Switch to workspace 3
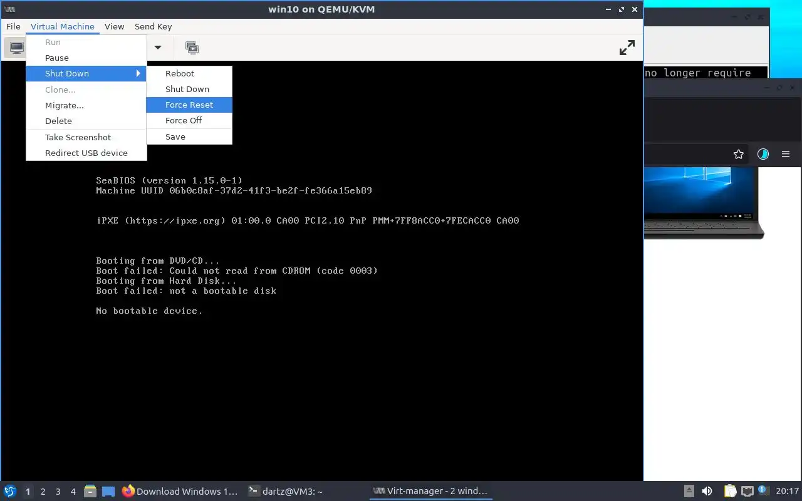The image size is (802, 501). coord(58,492)
